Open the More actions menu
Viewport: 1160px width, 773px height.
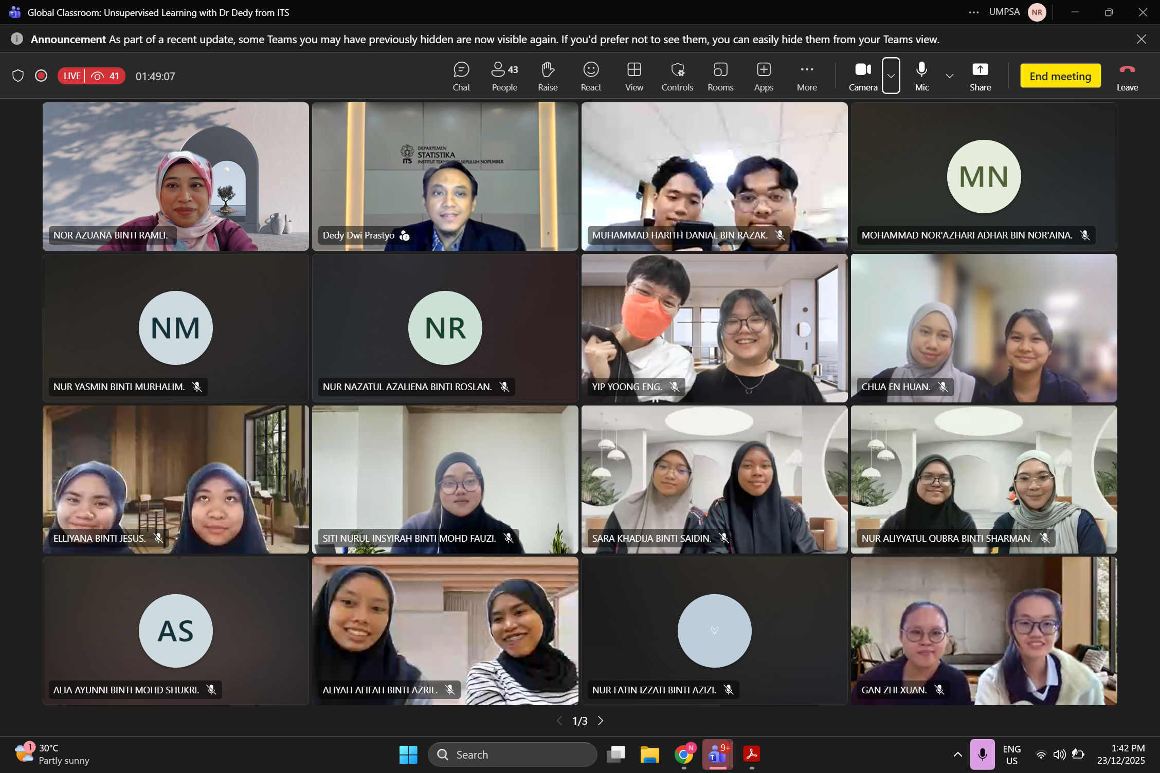click(807, 76)
